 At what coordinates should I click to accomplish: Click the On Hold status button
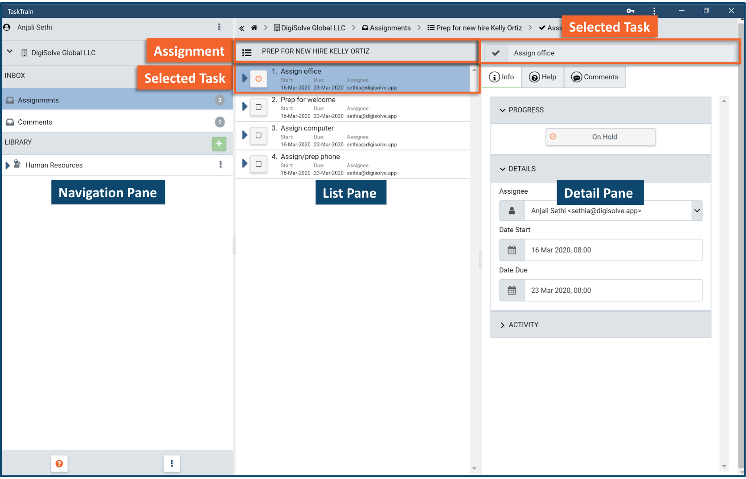click(600, 137)
